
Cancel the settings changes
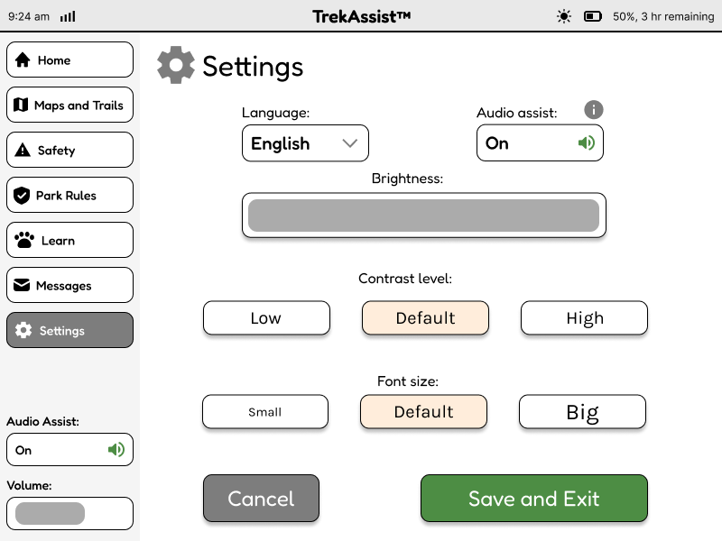[261, 499]
